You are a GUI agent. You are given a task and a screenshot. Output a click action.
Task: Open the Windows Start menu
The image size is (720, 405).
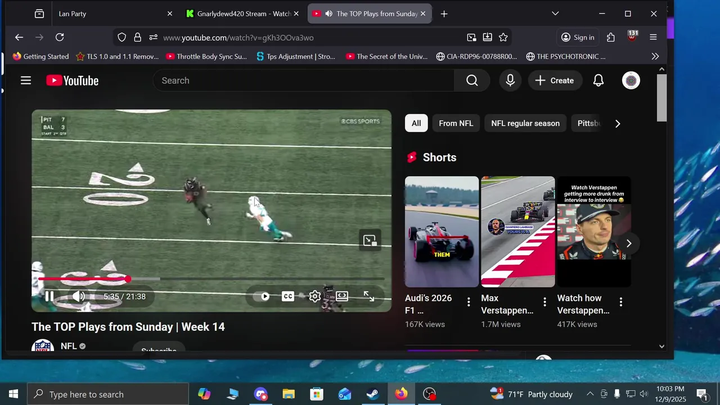tap(13, 394)
